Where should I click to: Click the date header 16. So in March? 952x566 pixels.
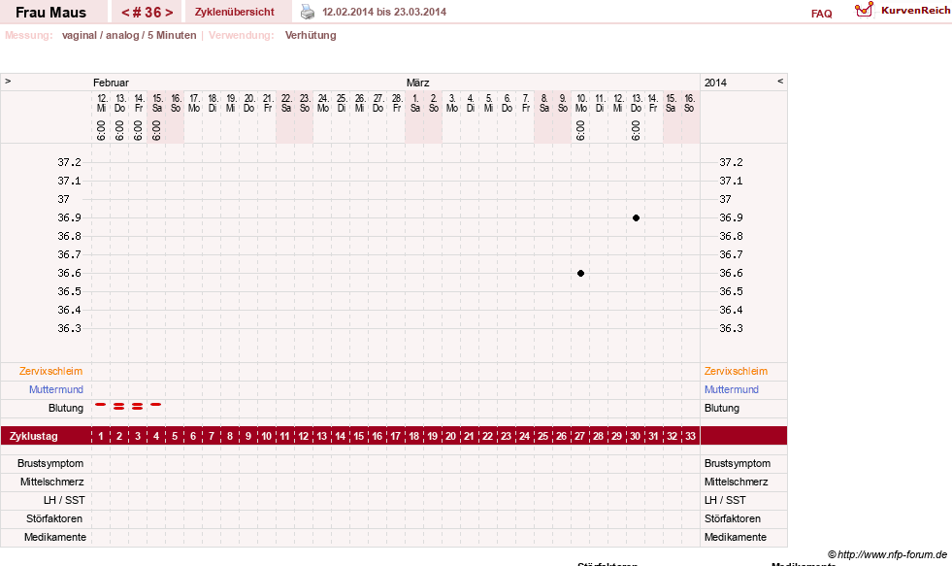(x=689, y=103)
